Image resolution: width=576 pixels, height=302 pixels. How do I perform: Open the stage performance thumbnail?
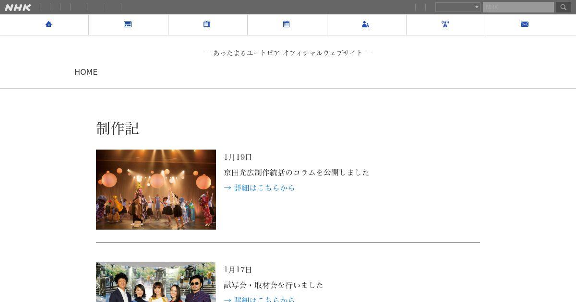pyautogui.click(x=156, y=189)
